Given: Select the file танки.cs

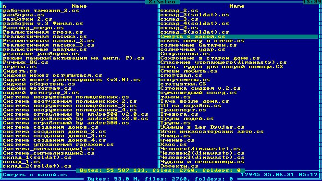Looking at the screenshot, I should click(175, 97).
